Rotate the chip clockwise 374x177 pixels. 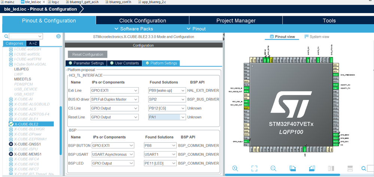pyautogui.click(x=293, y=168)
